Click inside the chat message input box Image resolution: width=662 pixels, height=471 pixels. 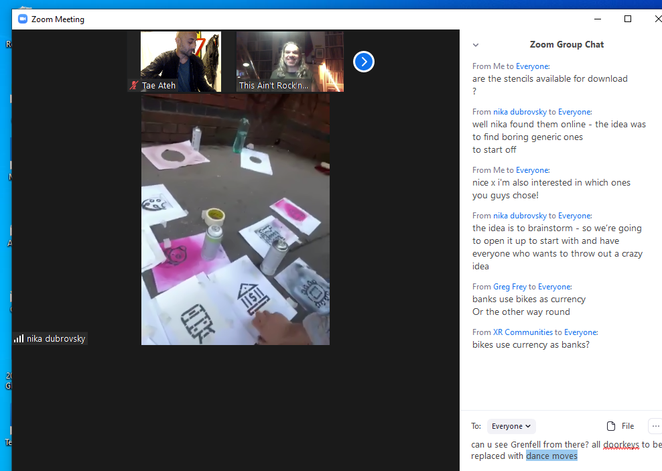click(x=563, y=450)
